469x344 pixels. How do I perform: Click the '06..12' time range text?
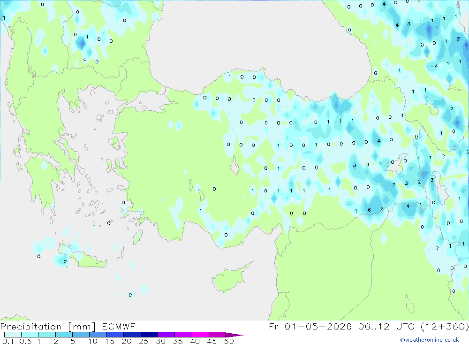coord(374,326)
